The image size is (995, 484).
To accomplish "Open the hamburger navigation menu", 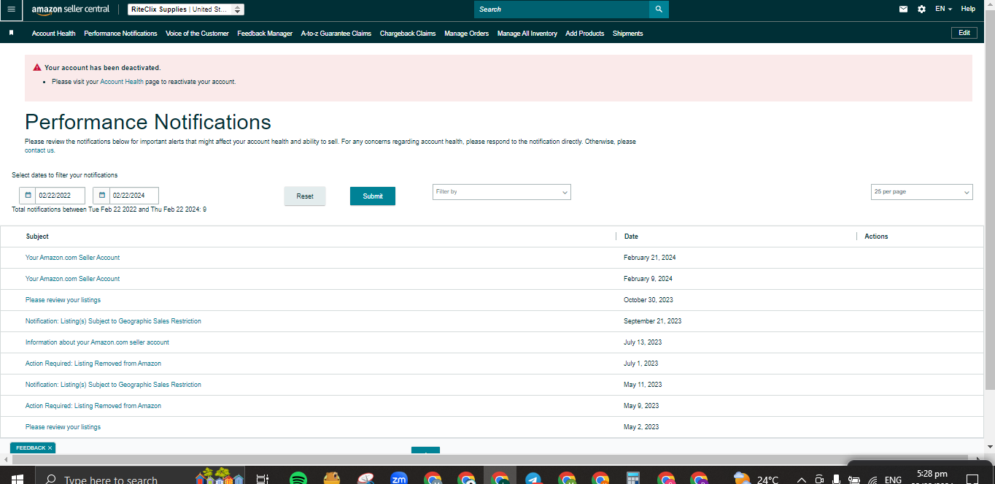I will point(11,9).
